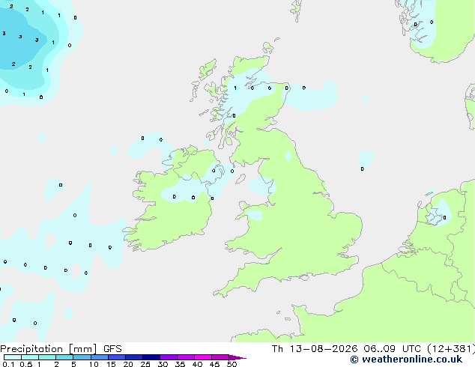This screenshot has height=367, width=475.
Task: Click the 40–45 mm magenta swatch
Action: [203, 357]
